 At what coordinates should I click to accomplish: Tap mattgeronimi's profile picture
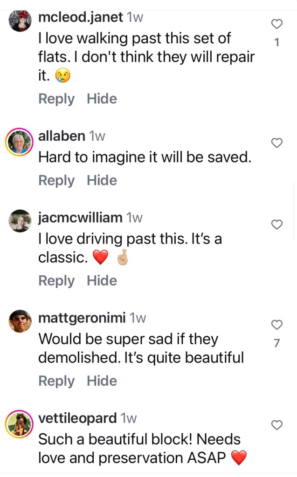(20, 321)
